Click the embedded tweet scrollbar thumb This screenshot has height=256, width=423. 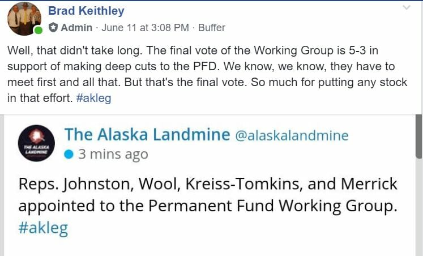(x=418, y=136)
